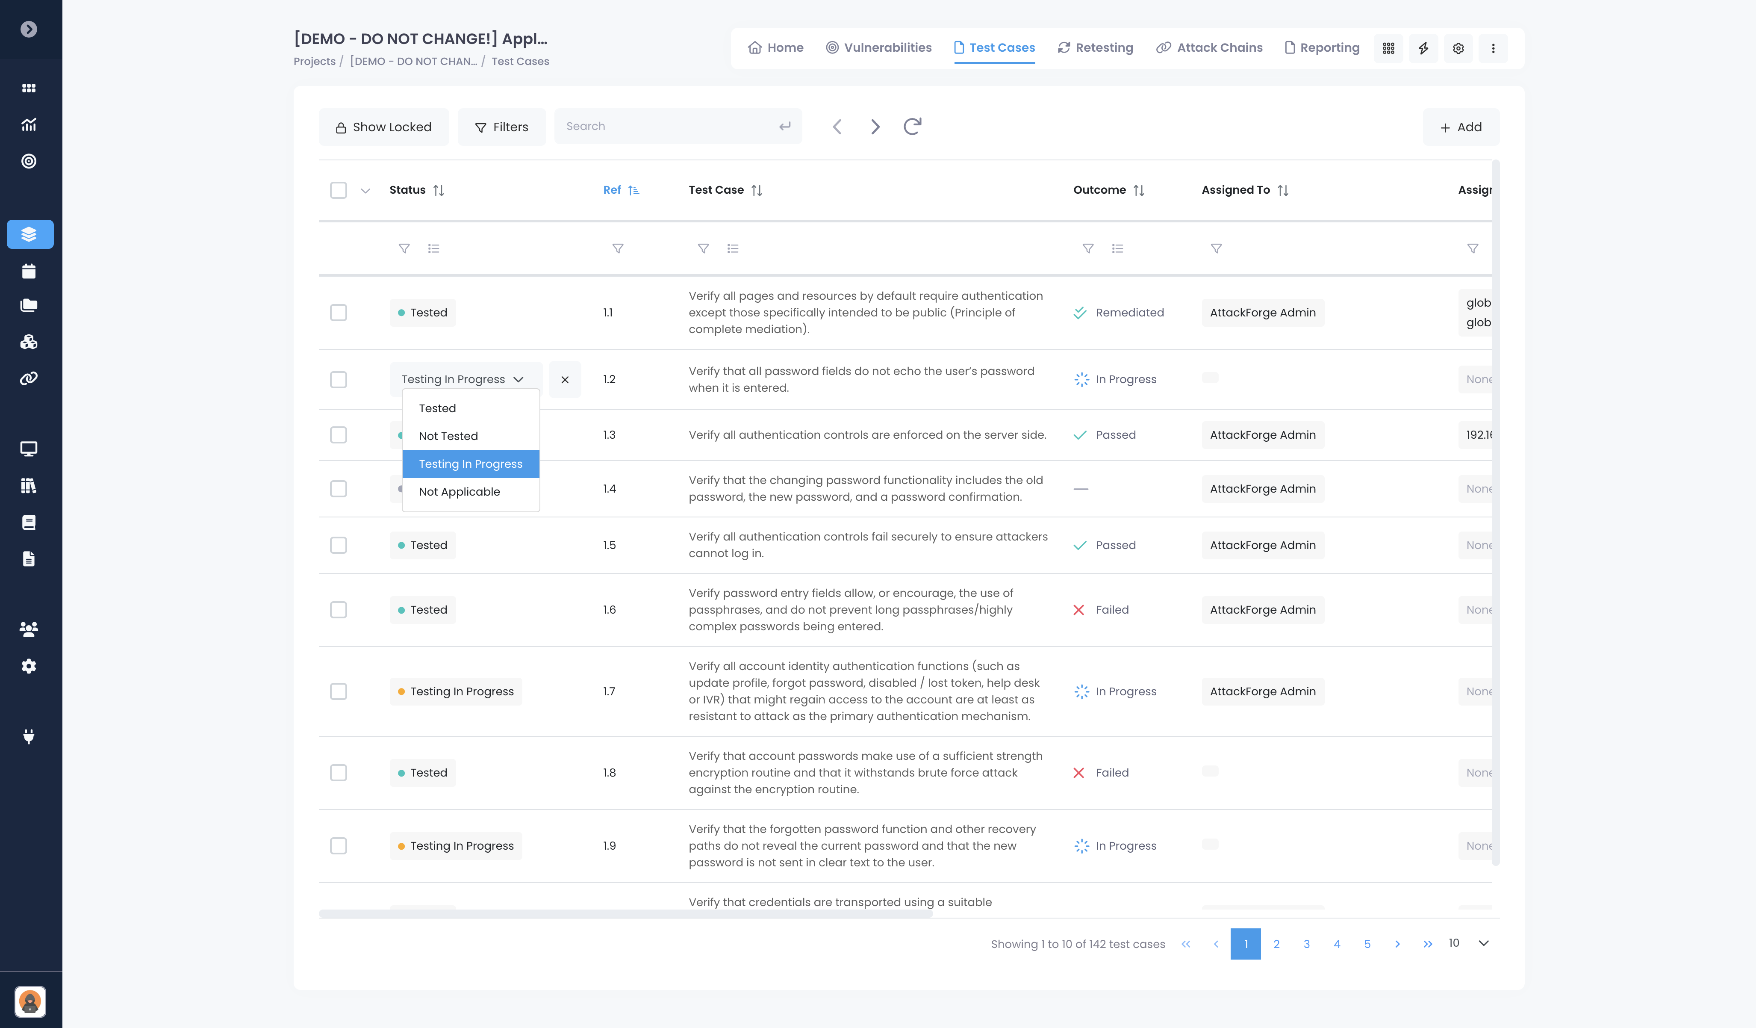Sort by the Test Case column
The image size is (1756, 1028).
coord(757,190)
